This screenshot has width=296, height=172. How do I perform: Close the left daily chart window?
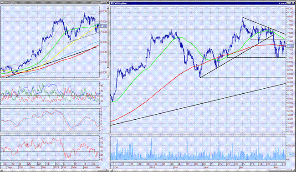pos(107,3)
